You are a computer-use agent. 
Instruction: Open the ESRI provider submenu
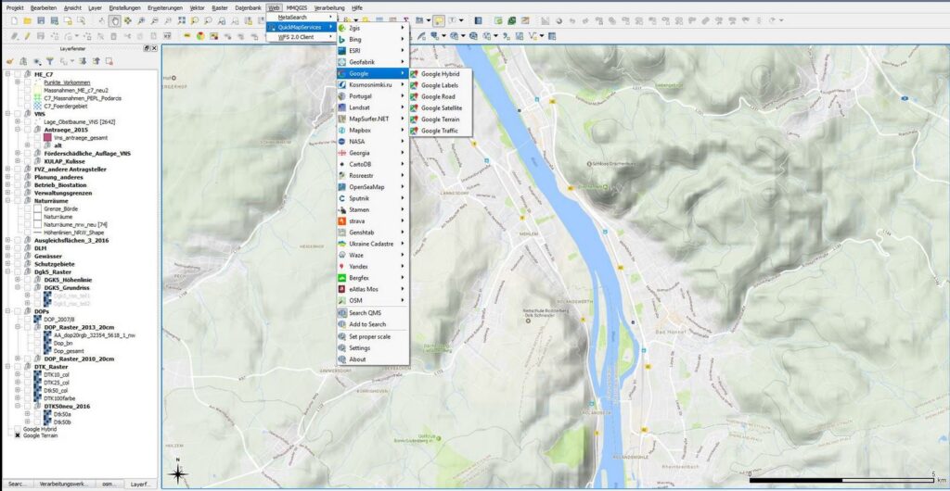pos(373,51)
